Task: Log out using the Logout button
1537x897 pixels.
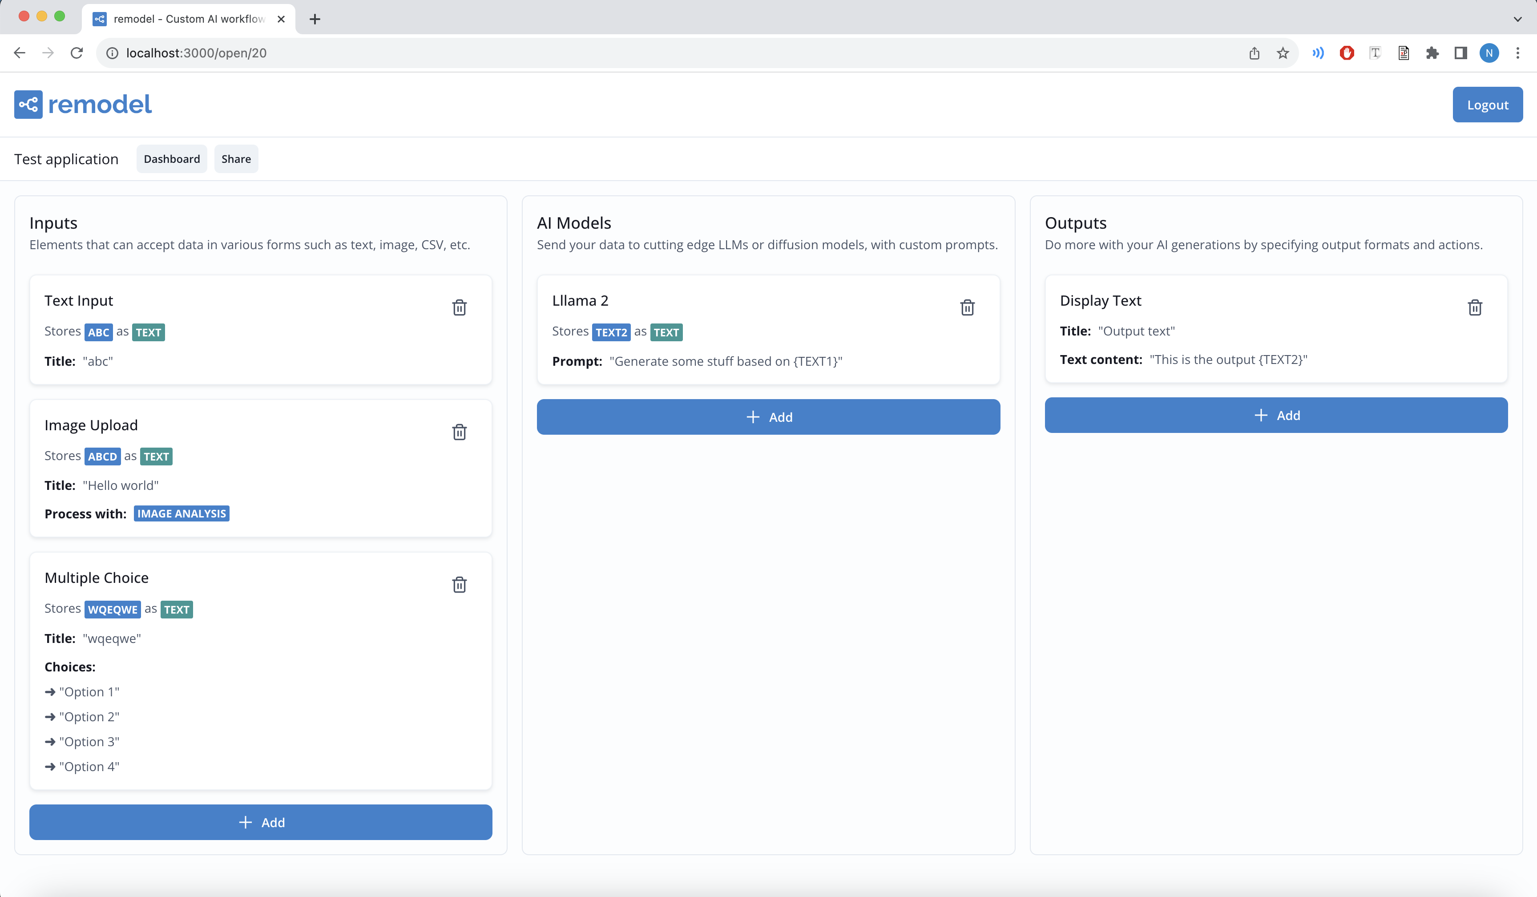Action: click(x=1487, y=105)
